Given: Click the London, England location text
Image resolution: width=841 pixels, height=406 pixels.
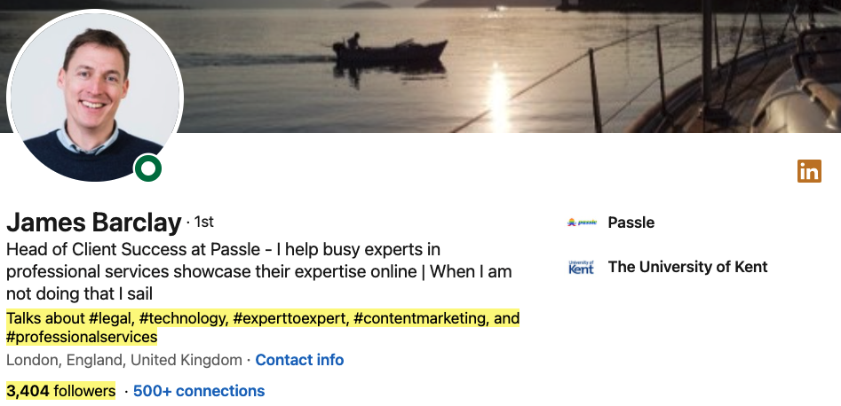Looking at the screenshot, I should click(x=123, y=360).
